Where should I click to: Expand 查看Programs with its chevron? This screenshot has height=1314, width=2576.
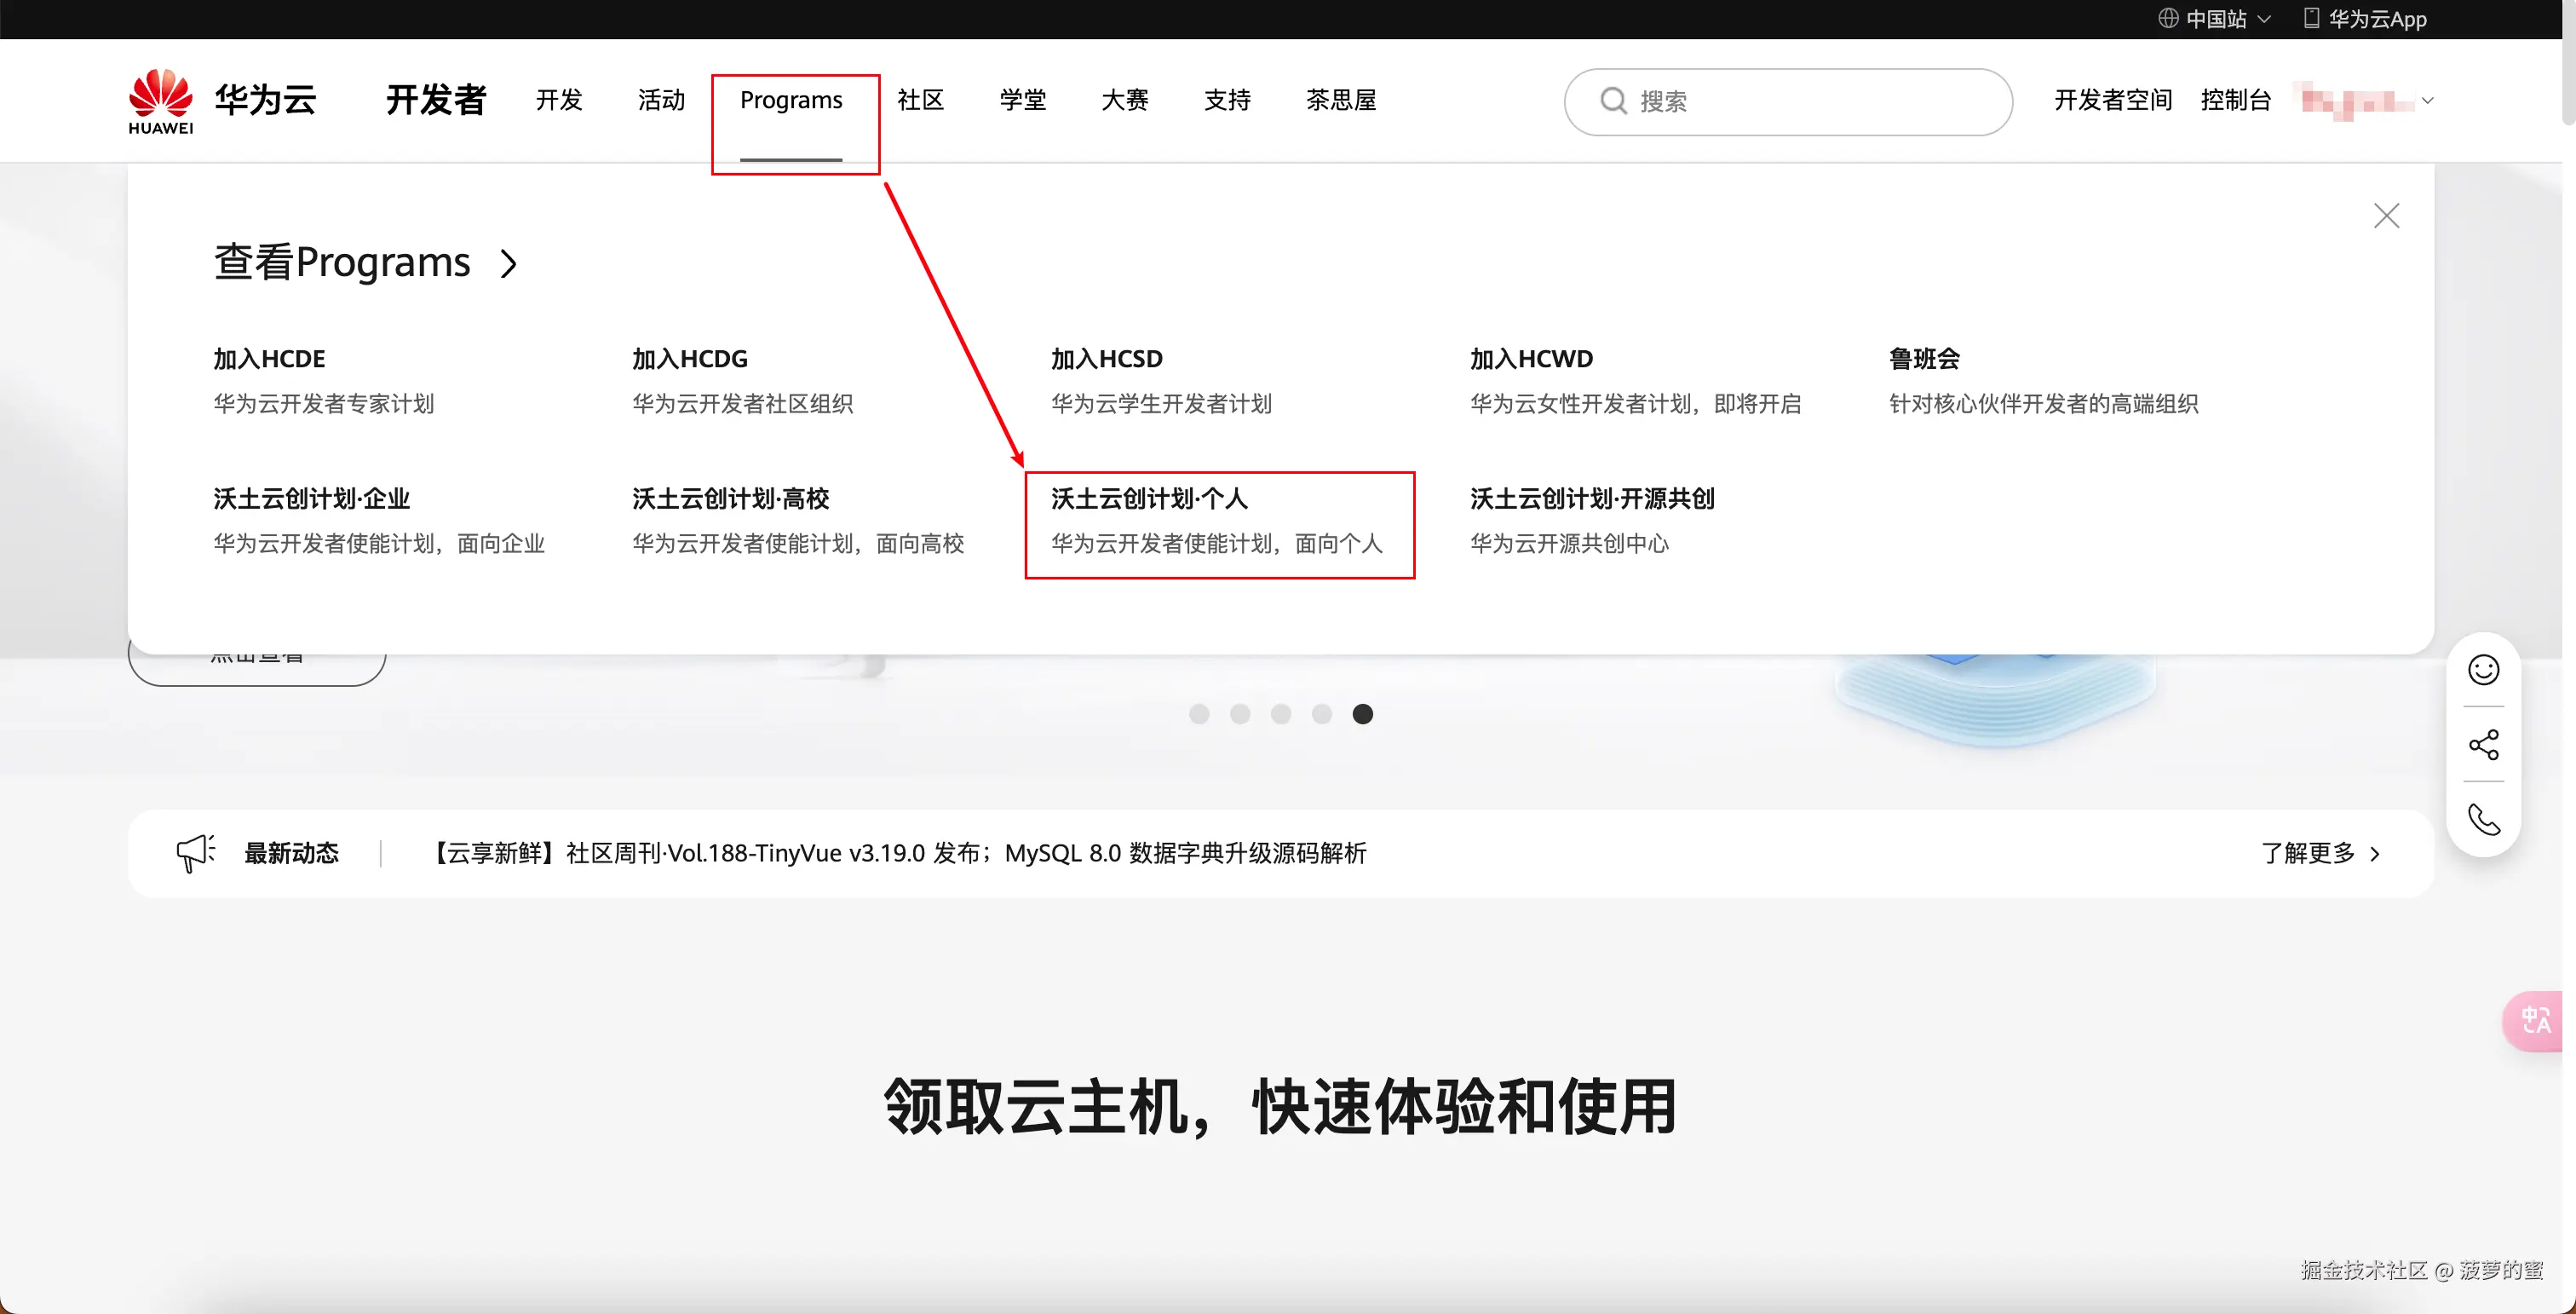pyautogui.click(x=509, y=263)
